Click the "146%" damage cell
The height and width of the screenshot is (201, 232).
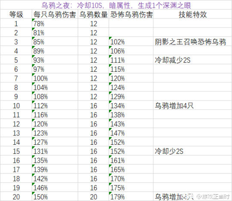pos(55,188)
